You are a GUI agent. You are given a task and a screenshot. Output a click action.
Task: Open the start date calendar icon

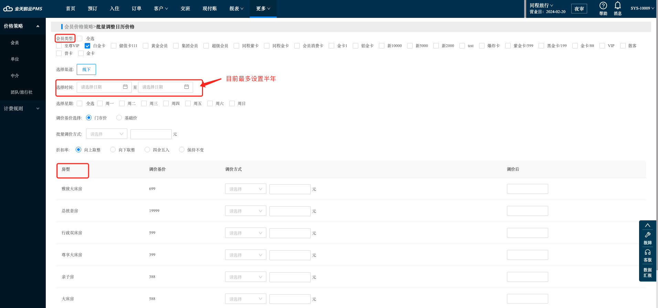[125, 87]
